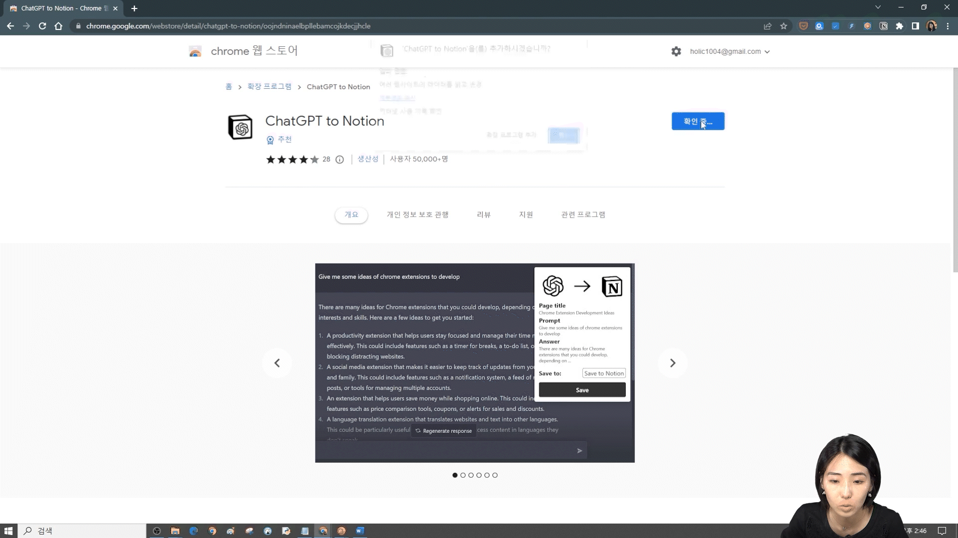
Task: Follow the 확장 프로그램 breadcrumb link
Action: (x=269, y=87)
